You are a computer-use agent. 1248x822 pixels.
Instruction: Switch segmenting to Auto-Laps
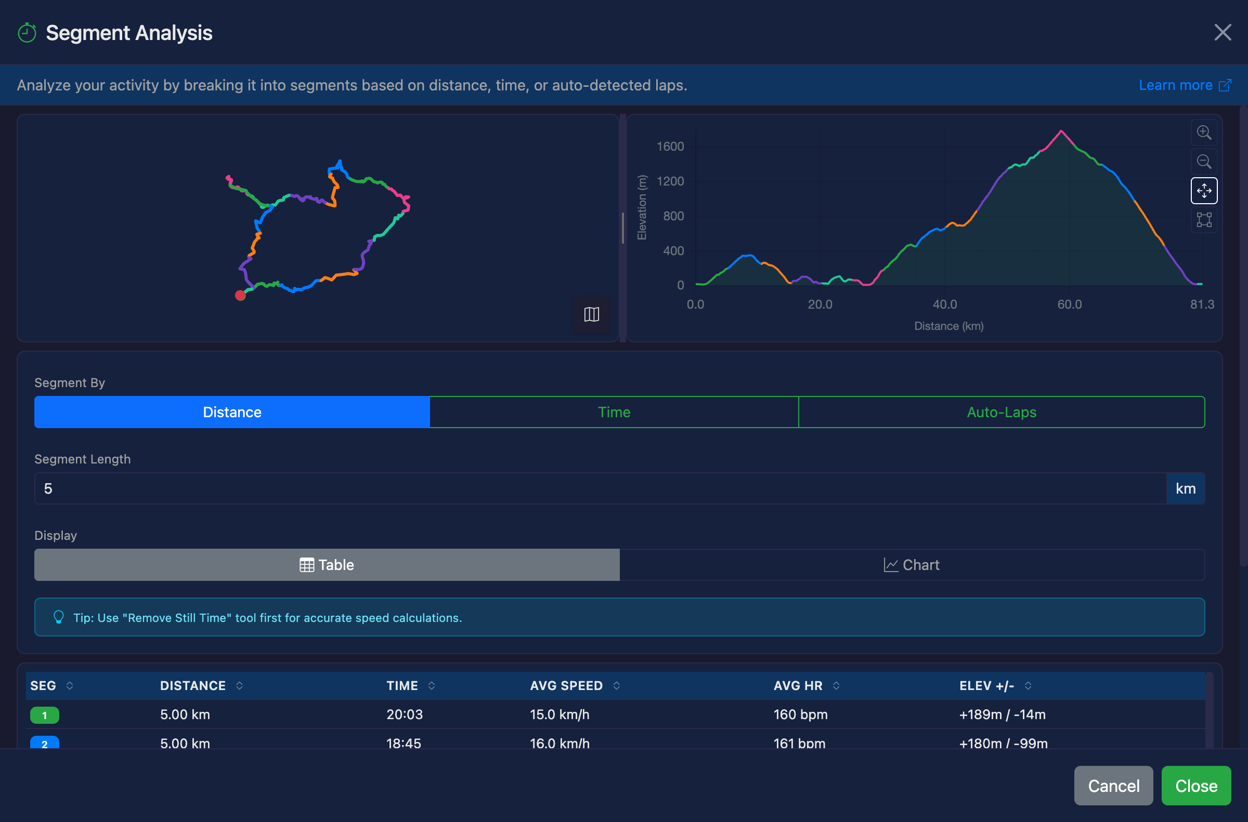point(1002,412)
